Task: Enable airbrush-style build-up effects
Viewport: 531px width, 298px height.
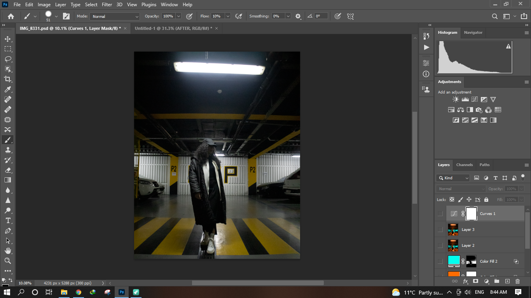Action: tap(239, 16)
